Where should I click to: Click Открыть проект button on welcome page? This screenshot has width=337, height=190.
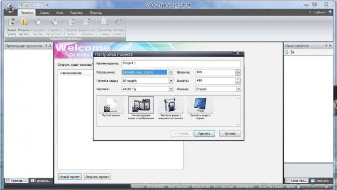pyautogui.click(x=97, y=177)
